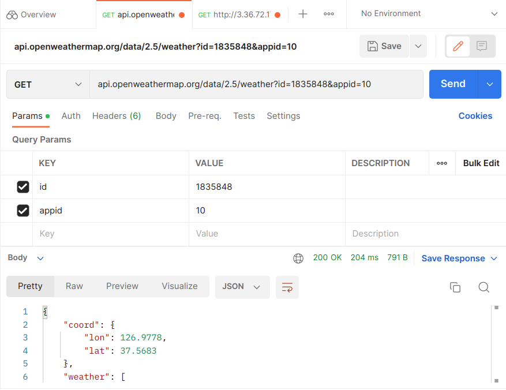The width and height of the screenshot is (506, 390).
Task: Uncheck the id parameter checkbox
Action: point(23,187)
